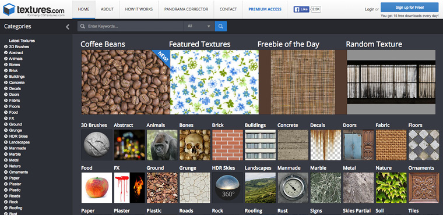Expand the Brick sidebar category
The width and height of the screenshot is (443, 215).
(6, 71)
